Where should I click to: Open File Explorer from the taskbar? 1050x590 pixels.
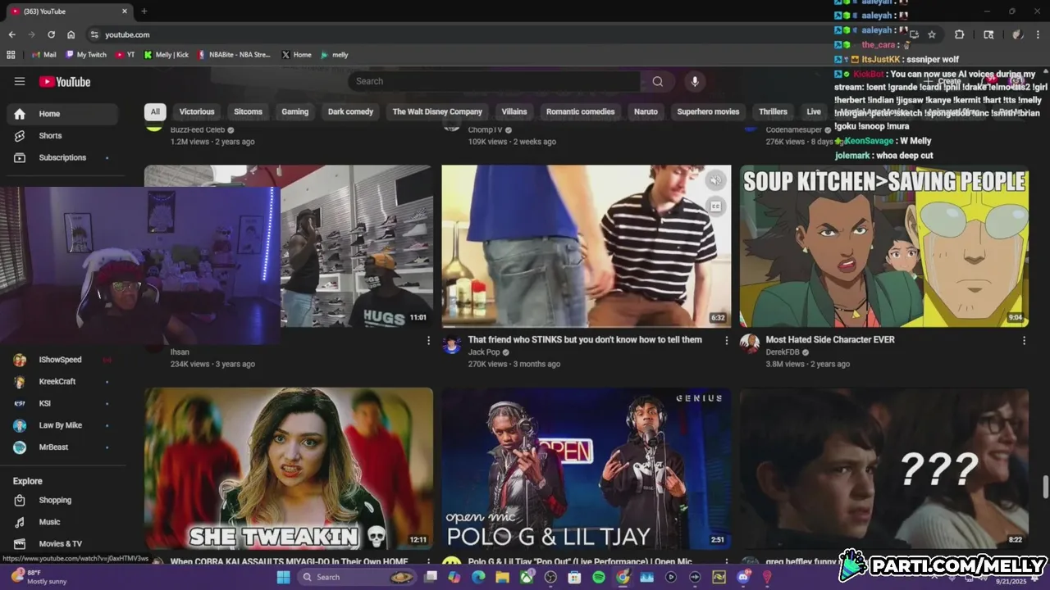click(502, 577)
